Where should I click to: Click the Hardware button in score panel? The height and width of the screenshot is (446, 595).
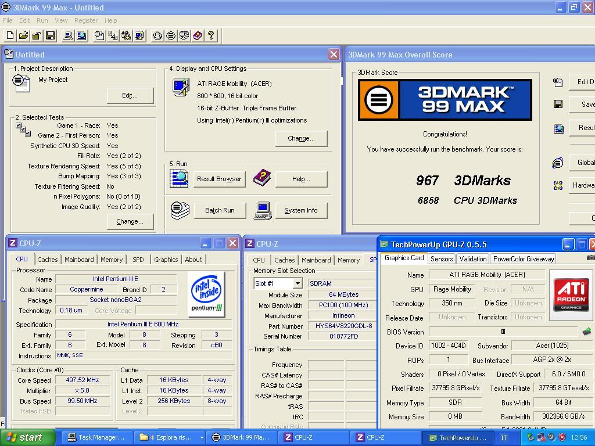(x=582, y=185)
